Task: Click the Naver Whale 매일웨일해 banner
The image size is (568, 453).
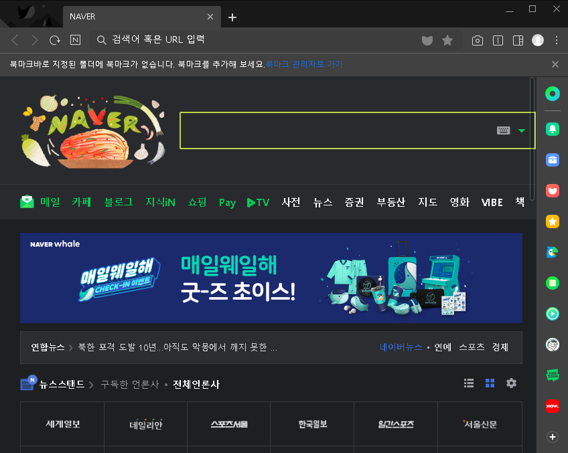Action: coord(271,278)
